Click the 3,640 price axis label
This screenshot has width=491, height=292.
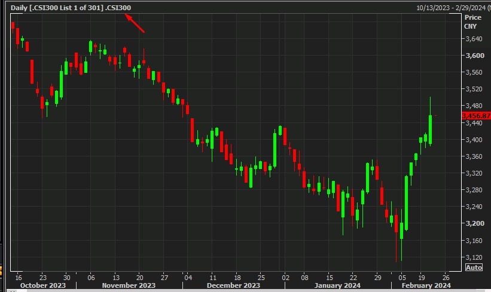[x=474, y=39]
